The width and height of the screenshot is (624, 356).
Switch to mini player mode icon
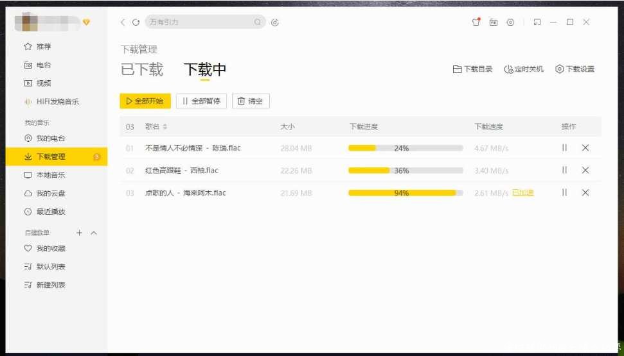(537, 22)
